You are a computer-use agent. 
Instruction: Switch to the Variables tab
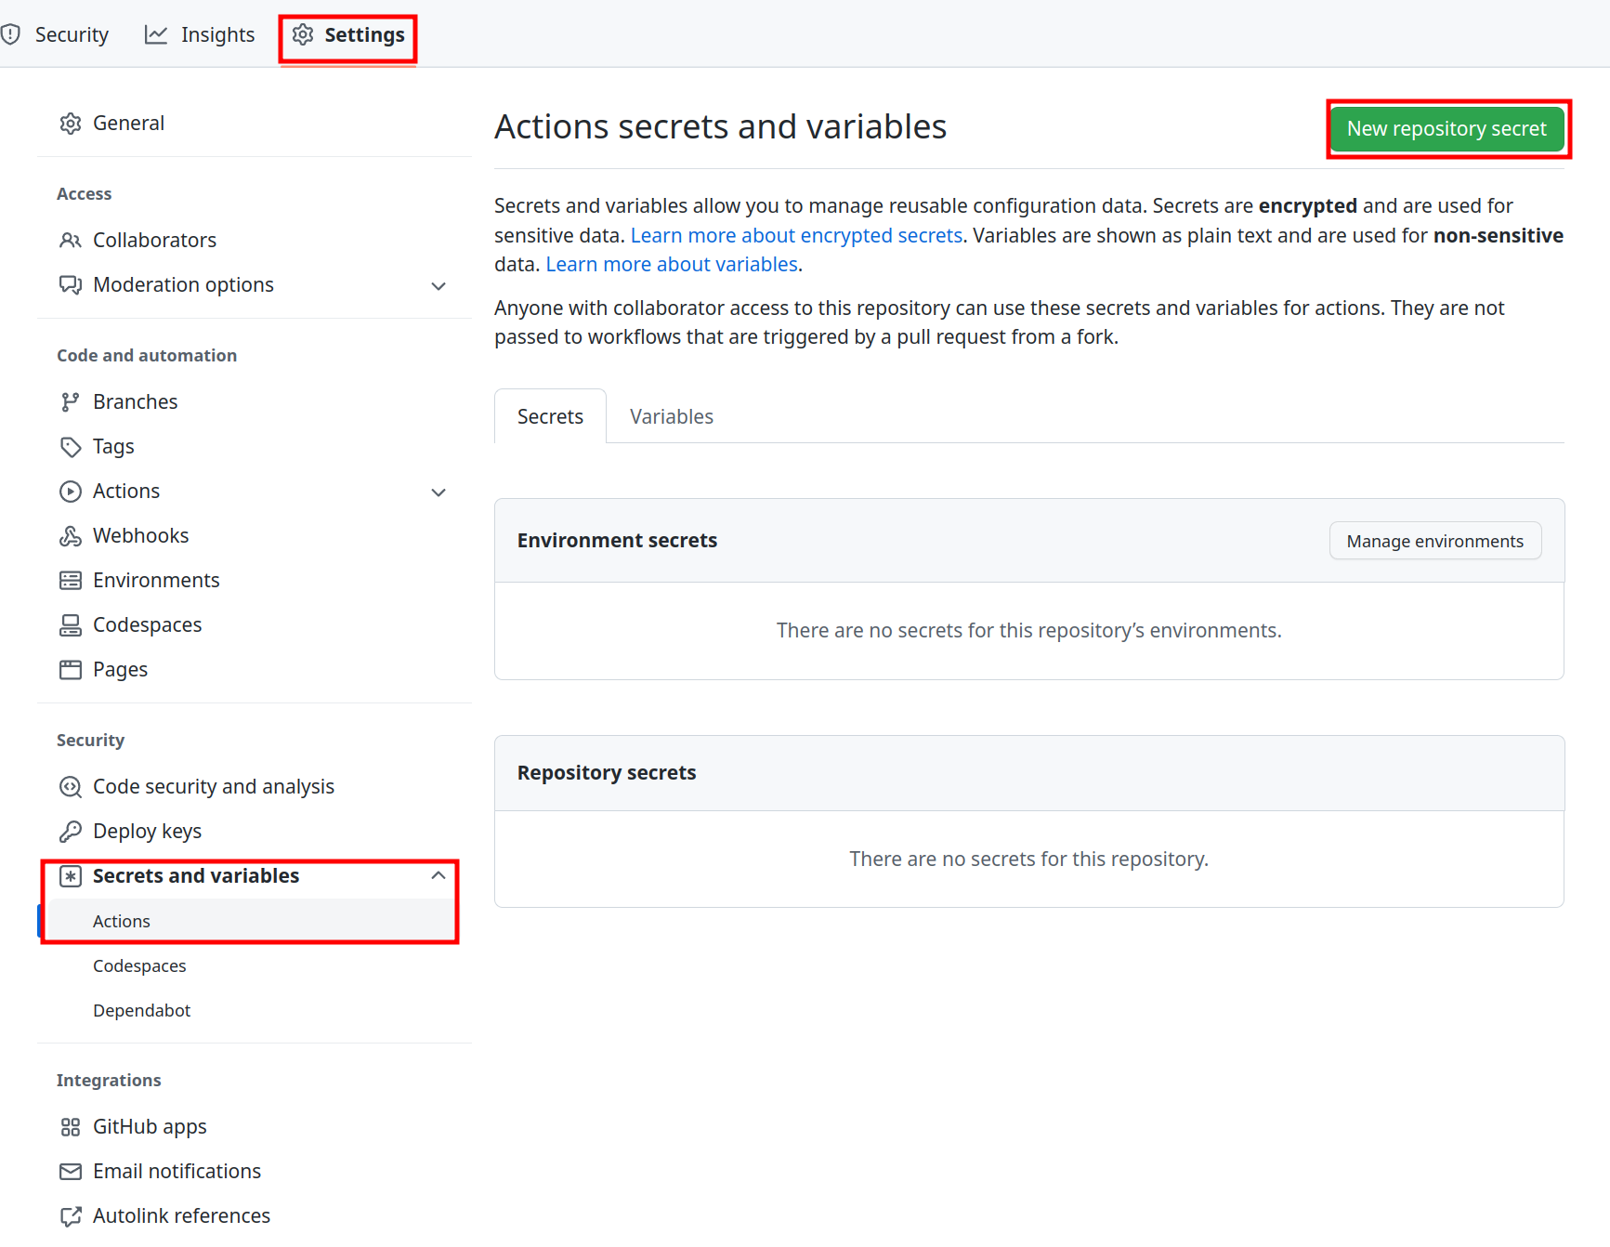click(x=672, y=416)
